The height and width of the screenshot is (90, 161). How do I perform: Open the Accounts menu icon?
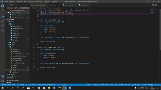[x=3, y=76]
